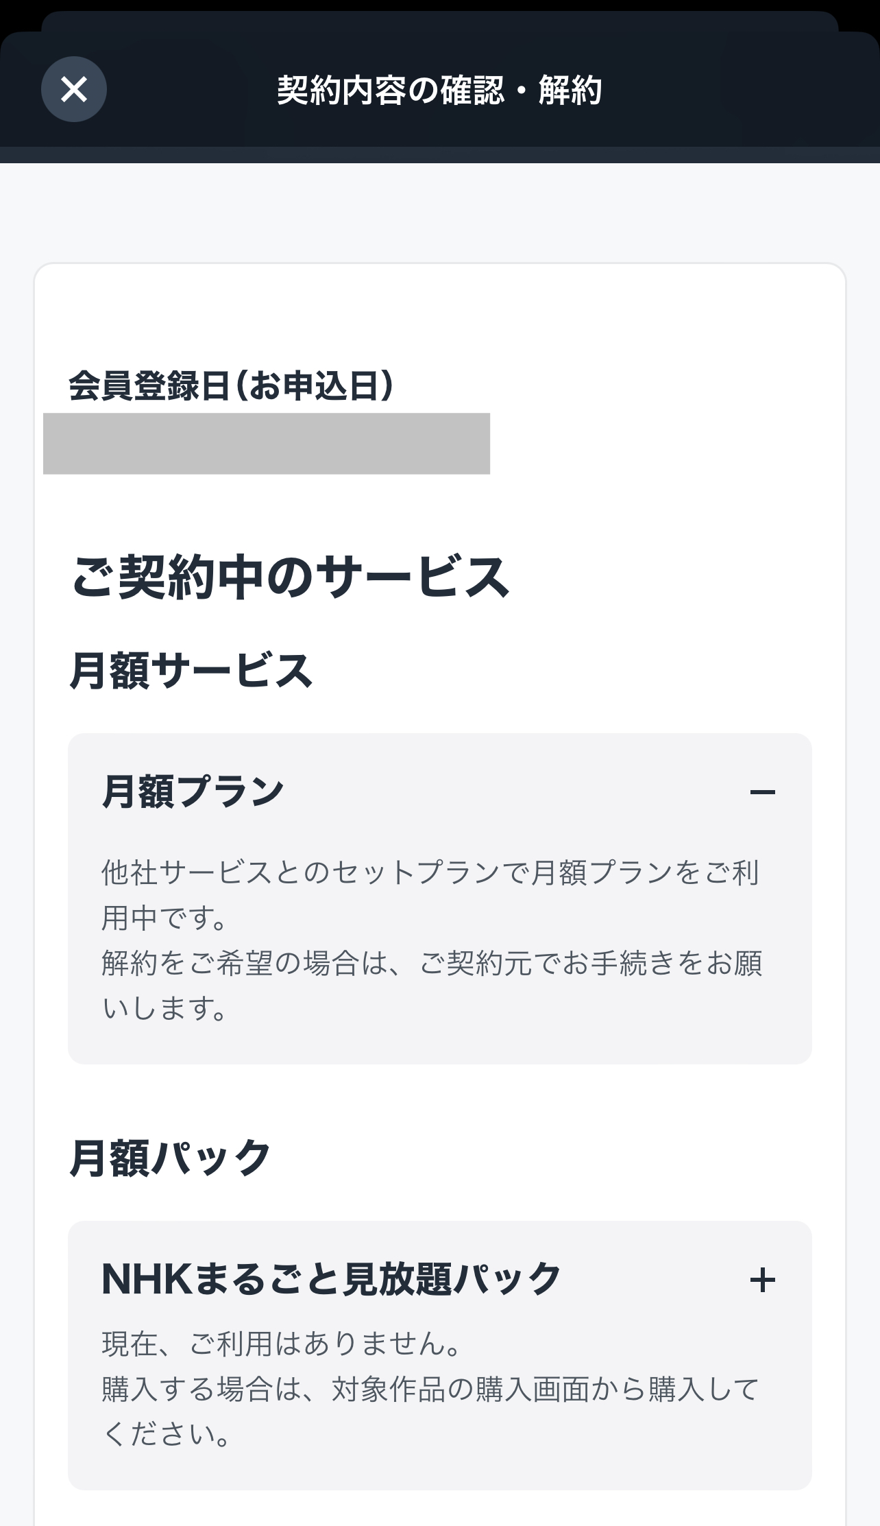The image size is (880, 1526).
Task: Click the 解約をご希望の場合は notice text
Action: pos(432,964)
